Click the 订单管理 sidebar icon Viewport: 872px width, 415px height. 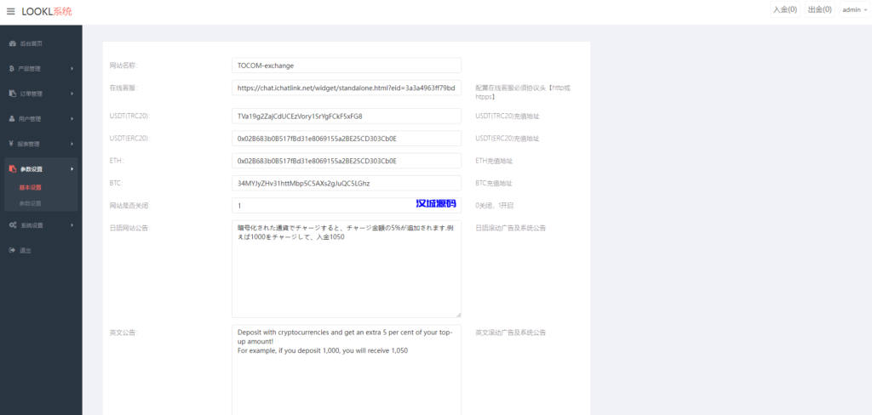12,94
